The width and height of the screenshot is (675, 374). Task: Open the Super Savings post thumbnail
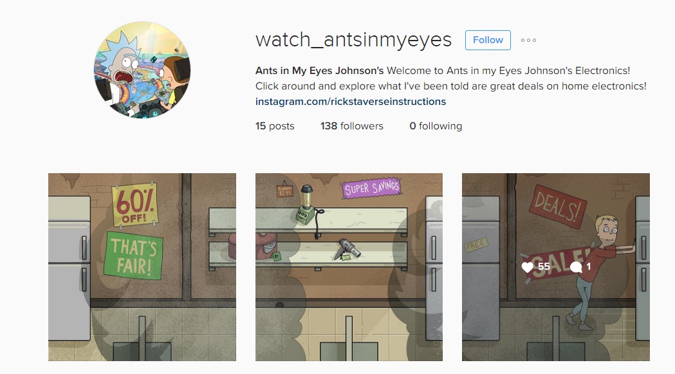pos(349,267)
